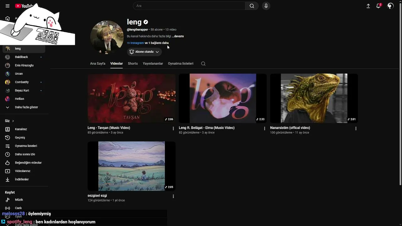
Task: Open the Daha sonra izle clock icon
Action: 8,154
